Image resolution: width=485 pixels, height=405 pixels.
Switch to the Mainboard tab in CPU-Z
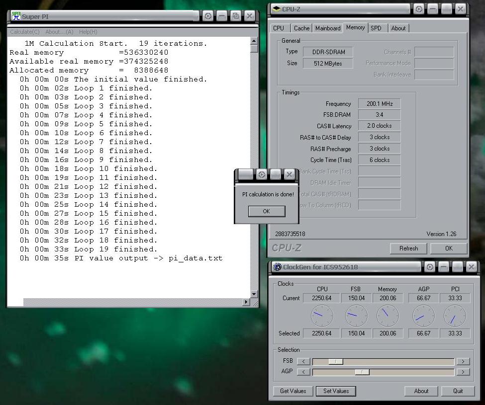328,28
